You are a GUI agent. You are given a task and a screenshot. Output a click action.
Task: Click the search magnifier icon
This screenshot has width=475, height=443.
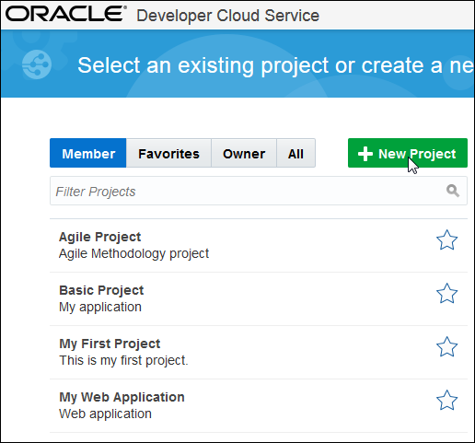(x=453, y=191)
